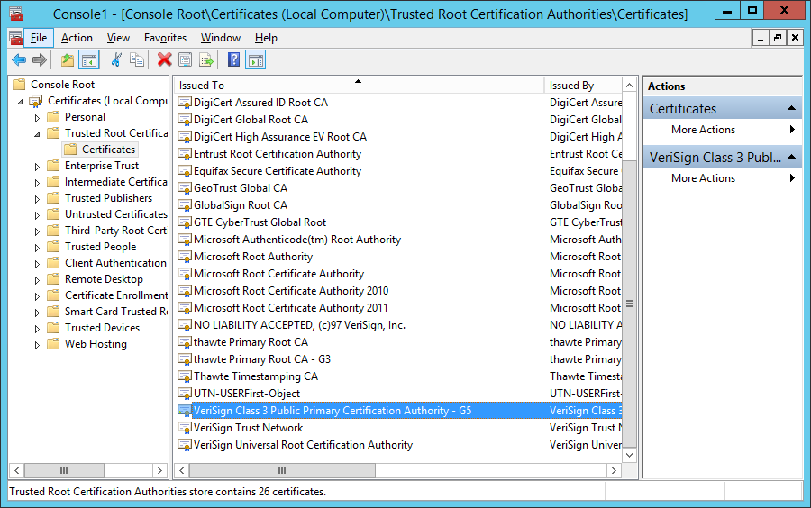
Task: Select the GlobalSign Root CA row
Action: 399,205
